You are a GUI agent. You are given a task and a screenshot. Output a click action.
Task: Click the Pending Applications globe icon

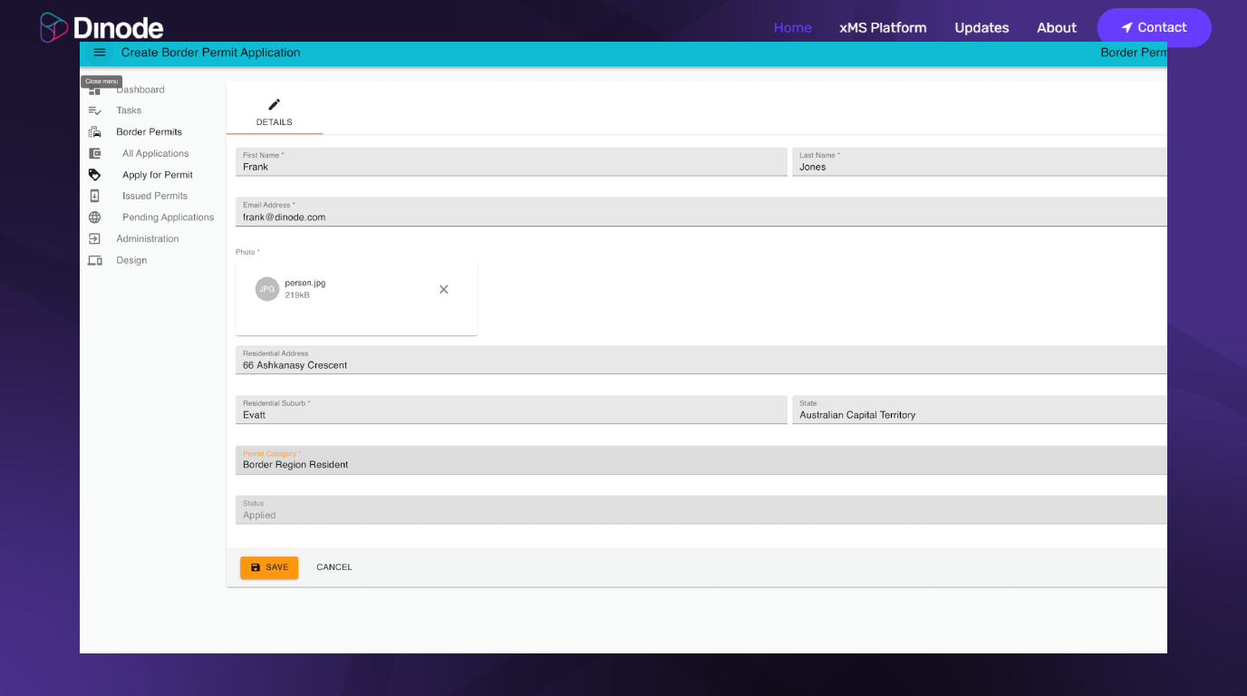coord(95,217)
